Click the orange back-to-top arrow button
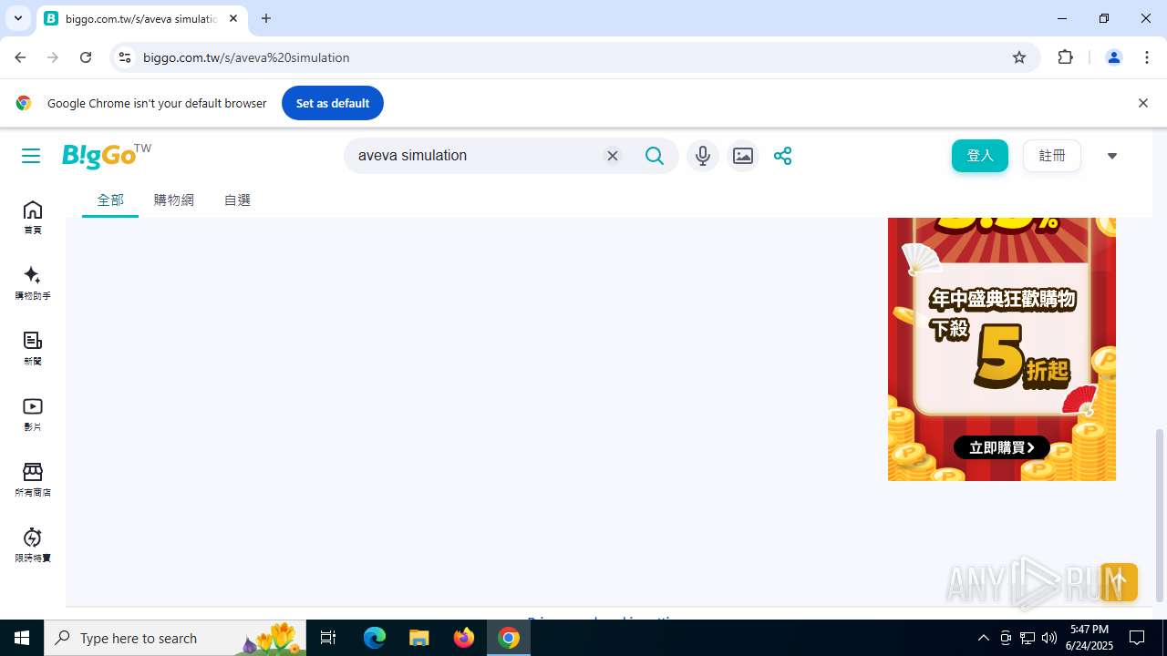Viewport: 1167px width, 656px height. click(1119, 582)
